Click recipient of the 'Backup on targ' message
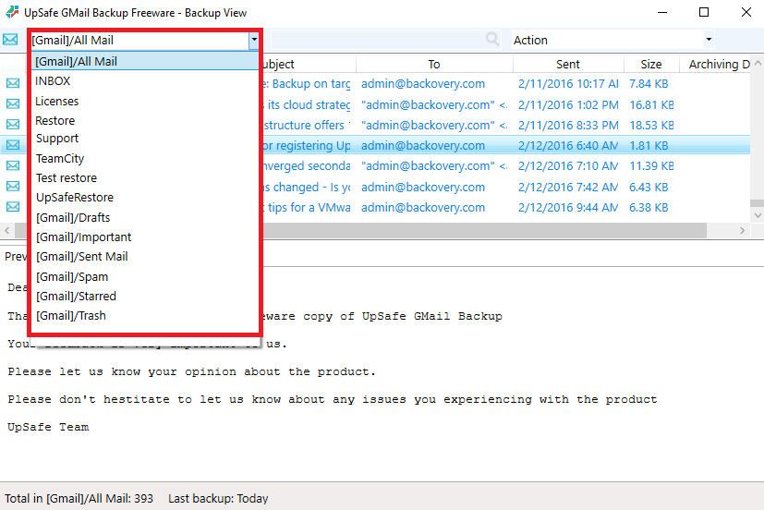 tap(423, 84)
